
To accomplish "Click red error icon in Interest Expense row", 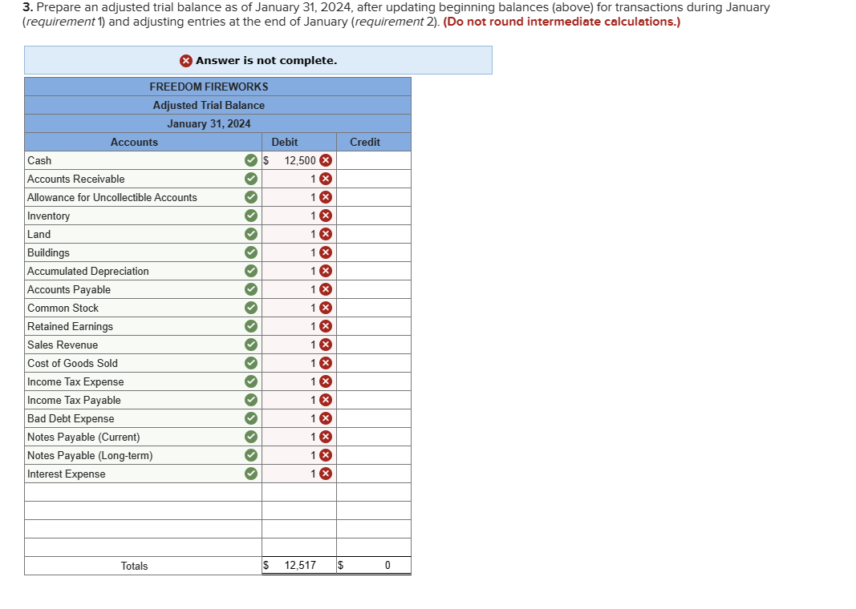I will (x=326, y=474).
